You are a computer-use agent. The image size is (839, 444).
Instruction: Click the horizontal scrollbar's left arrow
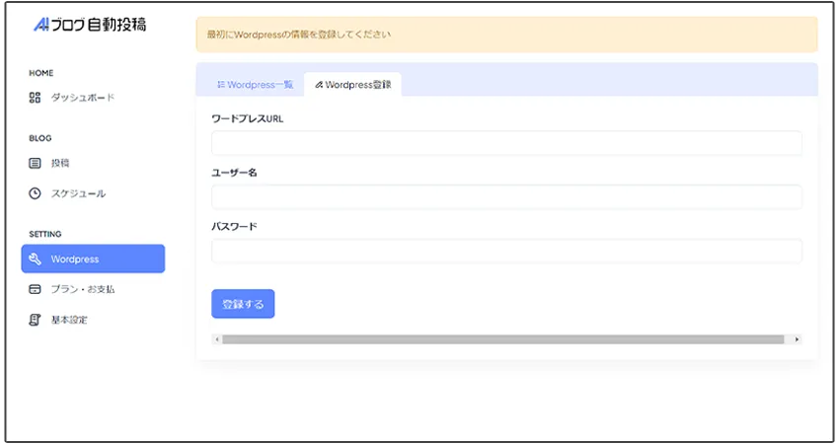click(216, 339)
